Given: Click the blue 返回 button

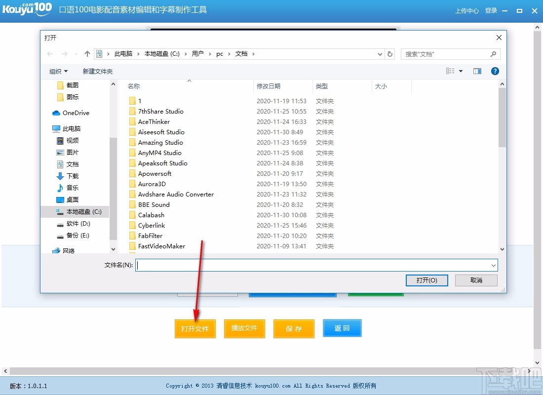Looking at the screenshot, I should pos(342,328).
